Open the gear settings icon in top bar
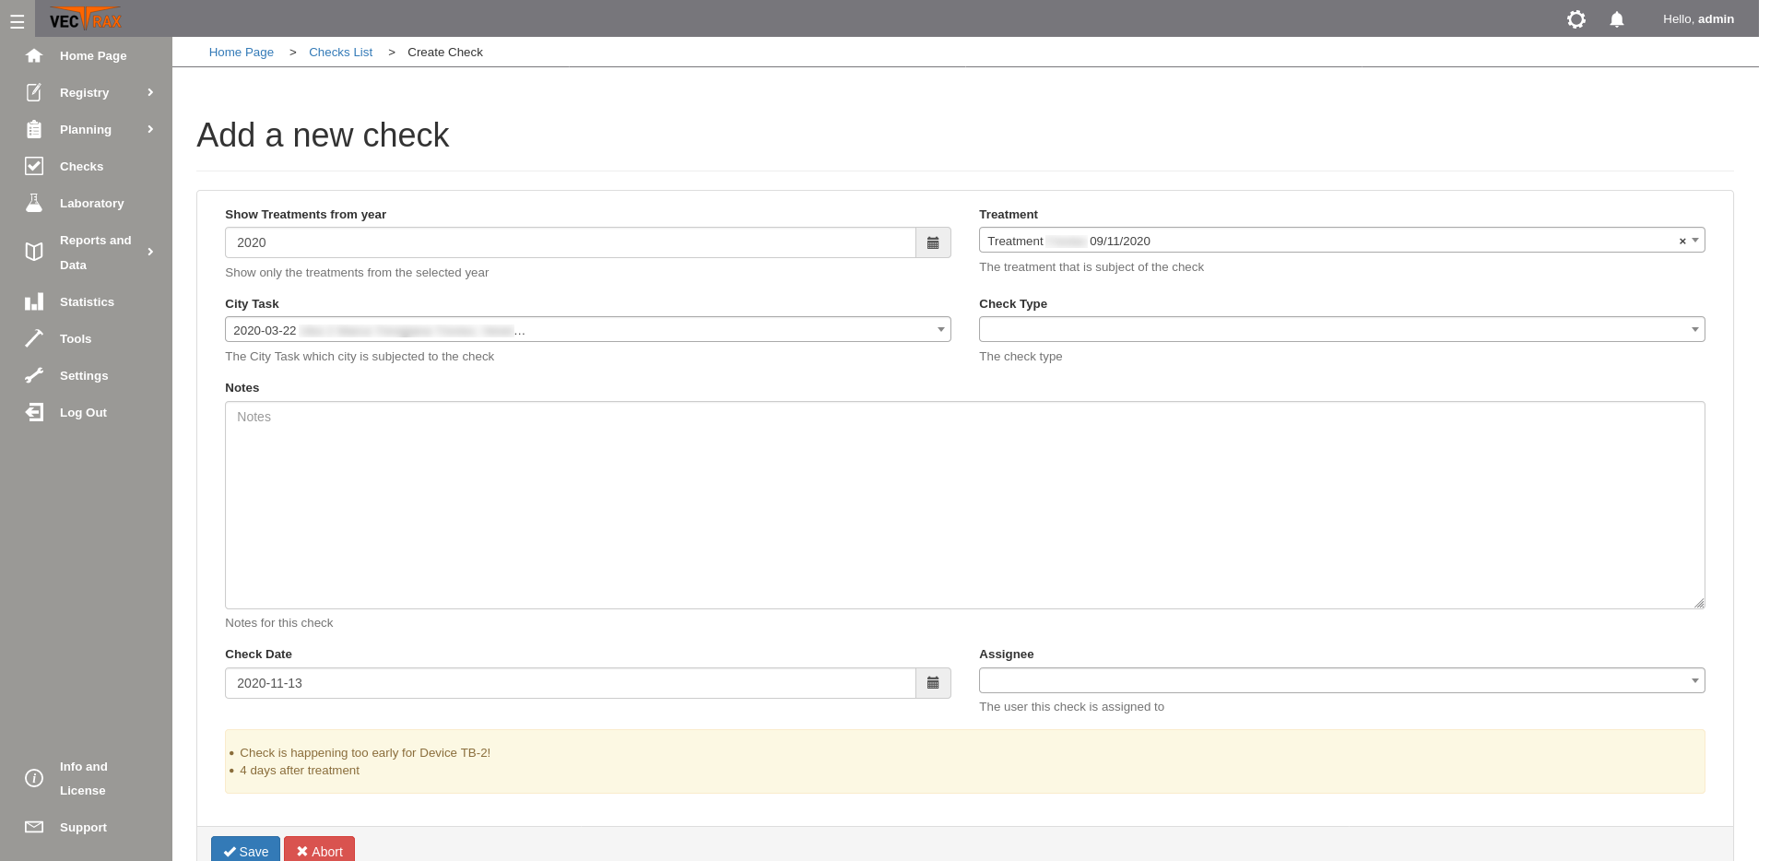Viewport: 1770px width, 861px height. [x=1576, y=19]
